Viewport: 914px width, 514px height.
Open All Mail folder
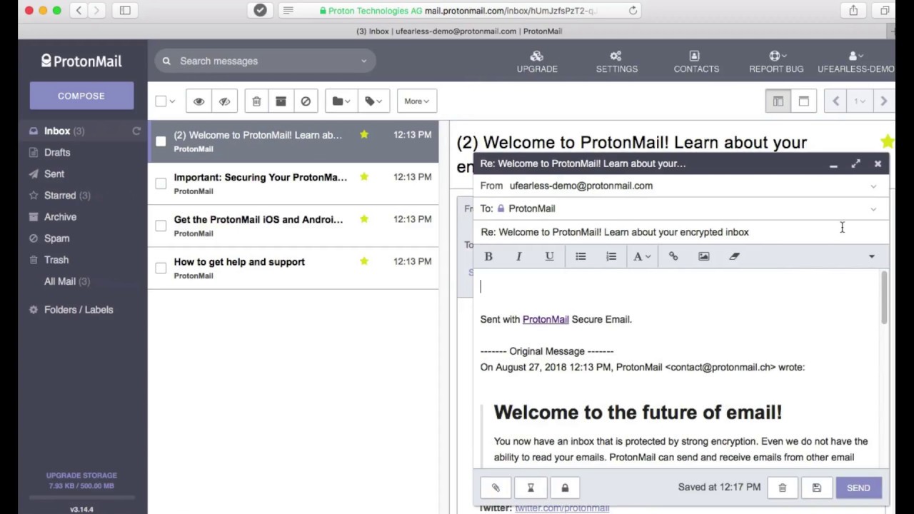pyautogui.click(x=66, y=281)
